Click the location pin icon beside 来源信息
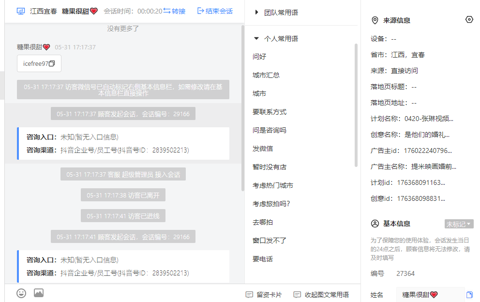This screenshot has width=480, height=302. pyautogui.click(x=375, y=20)
